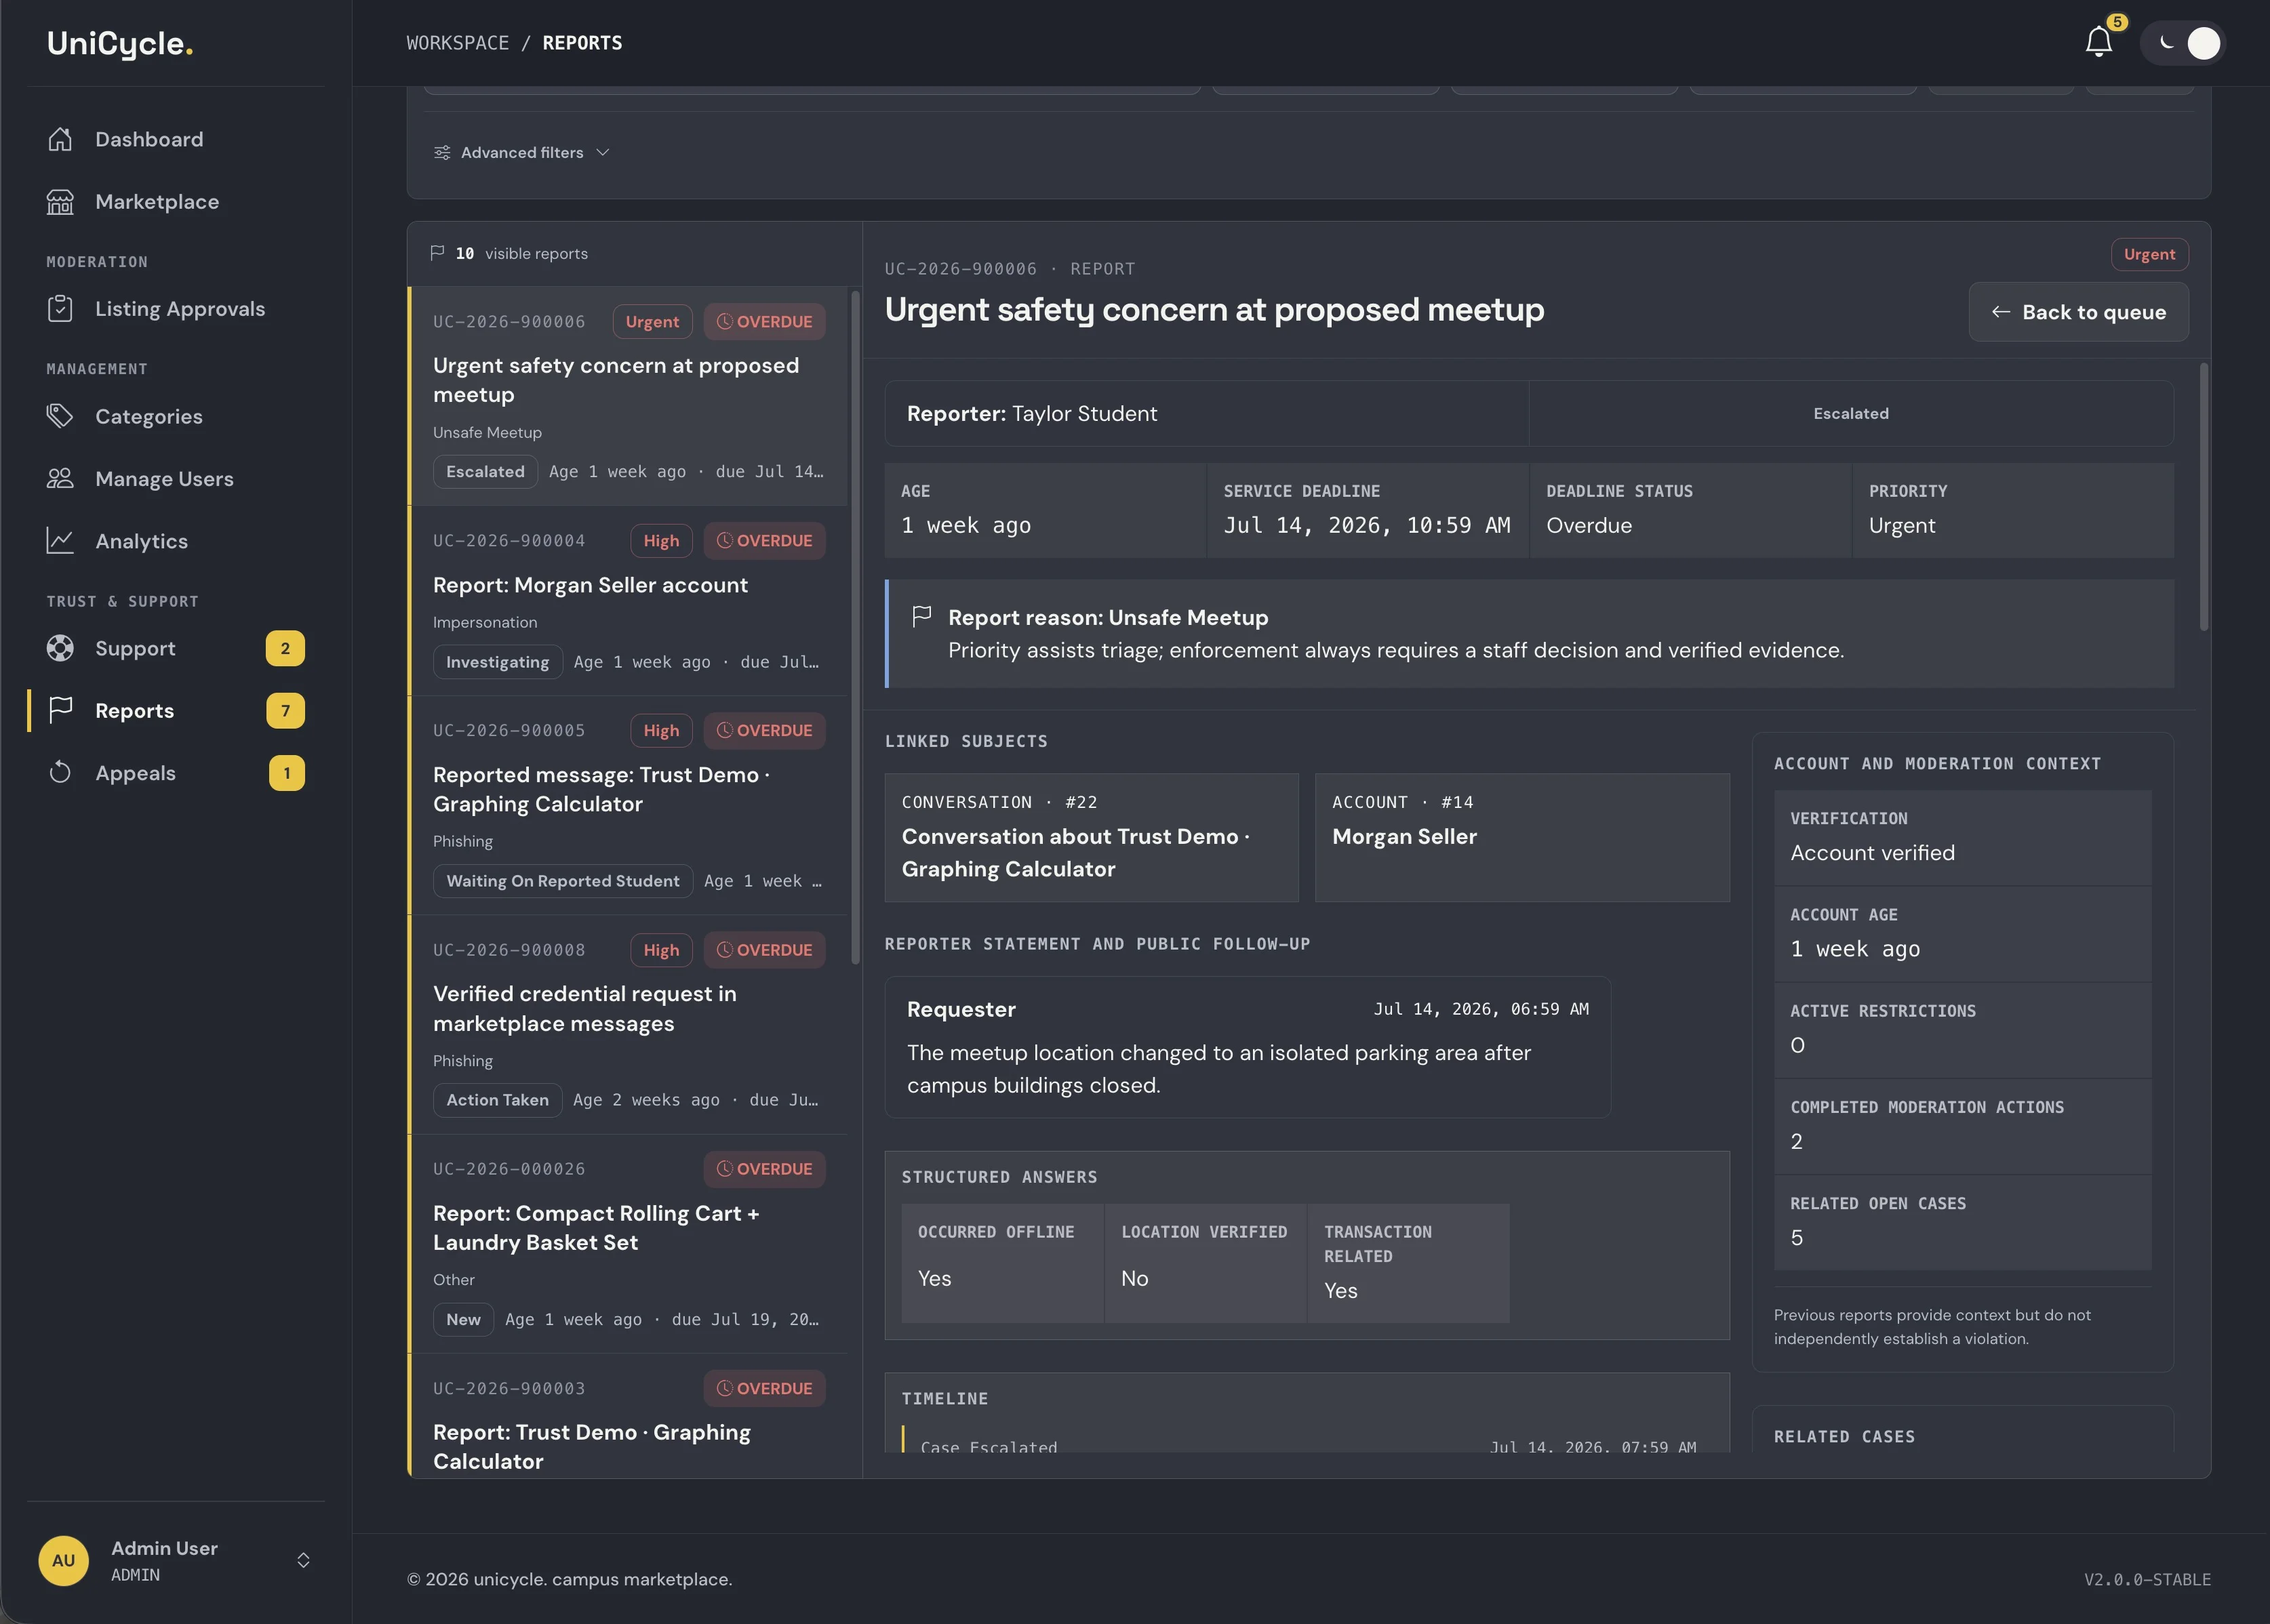Click the Advanced filters sliders icon
The width and height of the screenshot is (2270, 1624).
[442, 152]
